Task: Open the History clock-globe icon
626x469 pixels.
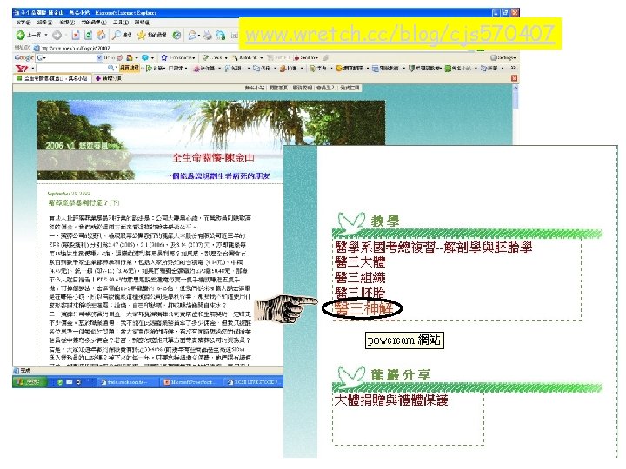Action: coord(176,35)
